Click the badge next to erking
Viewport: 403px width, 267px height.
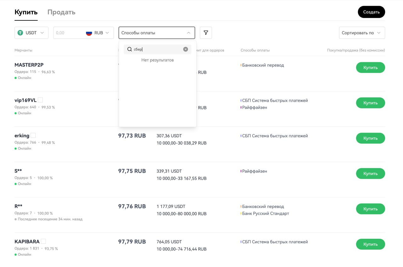coord(33,135)
